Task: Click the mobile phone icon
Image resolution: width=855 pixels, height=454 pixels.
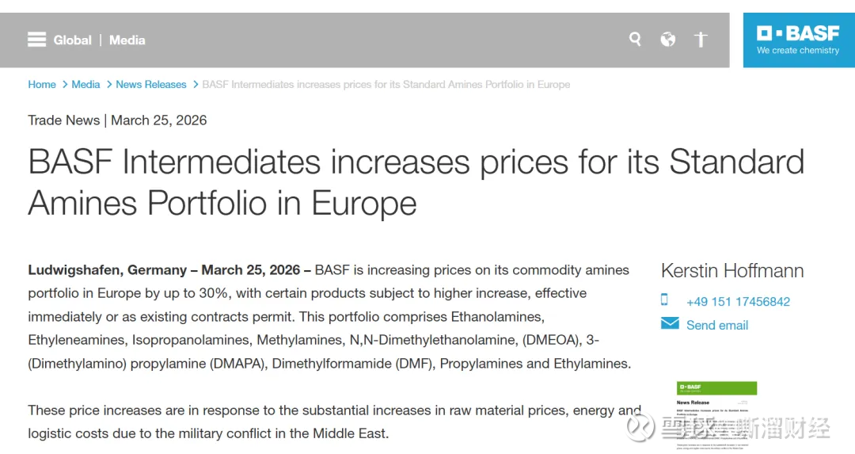Action: coord(664,299)
